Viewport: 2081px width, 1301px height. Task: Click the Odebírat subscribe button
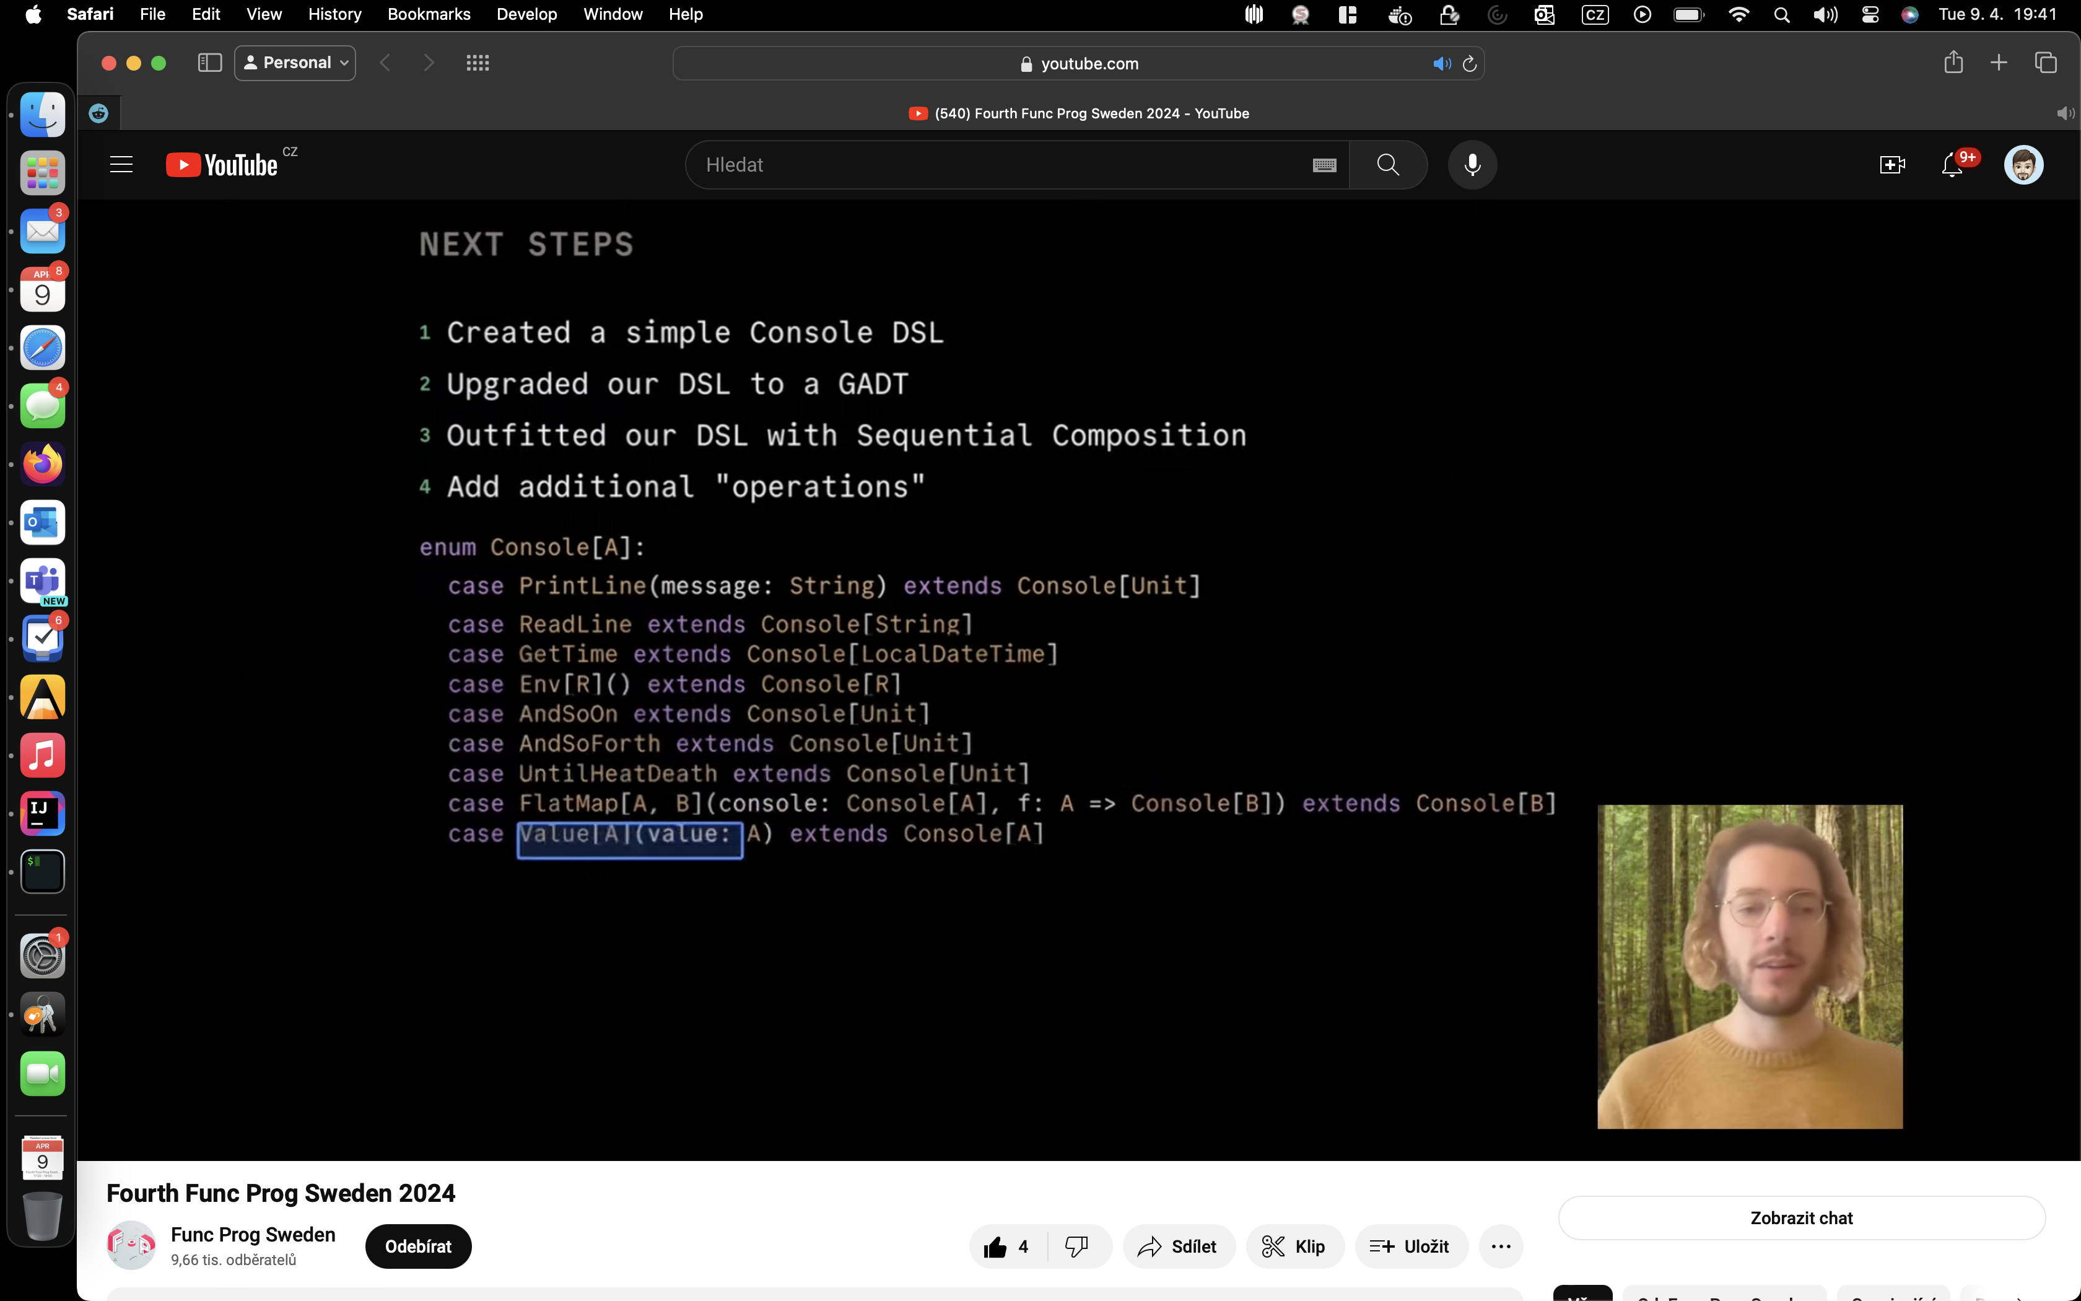click(x=418, y=1246)
